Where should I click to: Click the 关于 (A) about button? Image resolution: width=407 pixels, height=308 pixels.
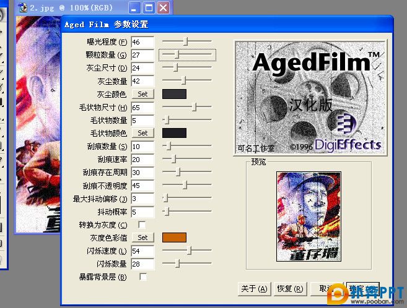(x=255, y=289)
